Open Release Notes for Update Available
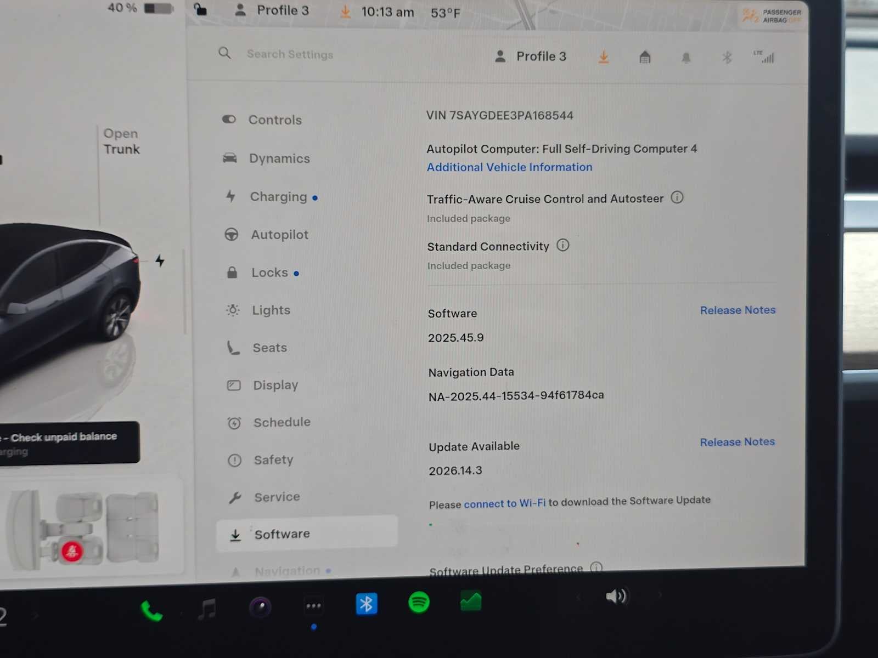 tap(737, 442)
